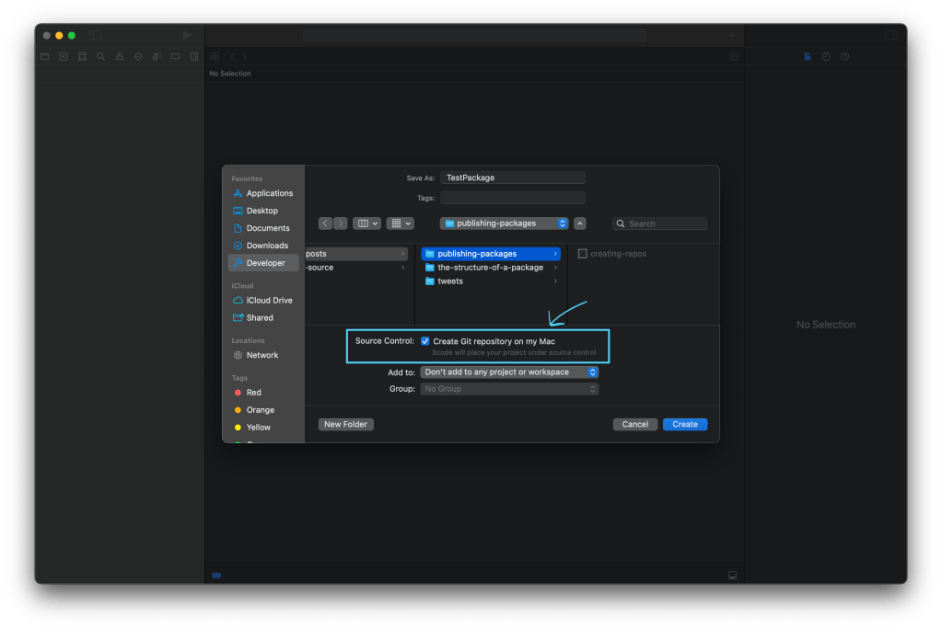This screenshot has width=942, height=630.
Task: Open the File inspector tab
Action: pos(808,57)
